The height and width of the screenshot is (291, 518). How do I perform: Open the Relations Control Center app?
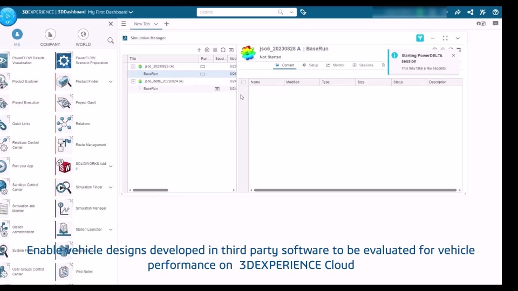pyautogui.click(x=5, y=145)
